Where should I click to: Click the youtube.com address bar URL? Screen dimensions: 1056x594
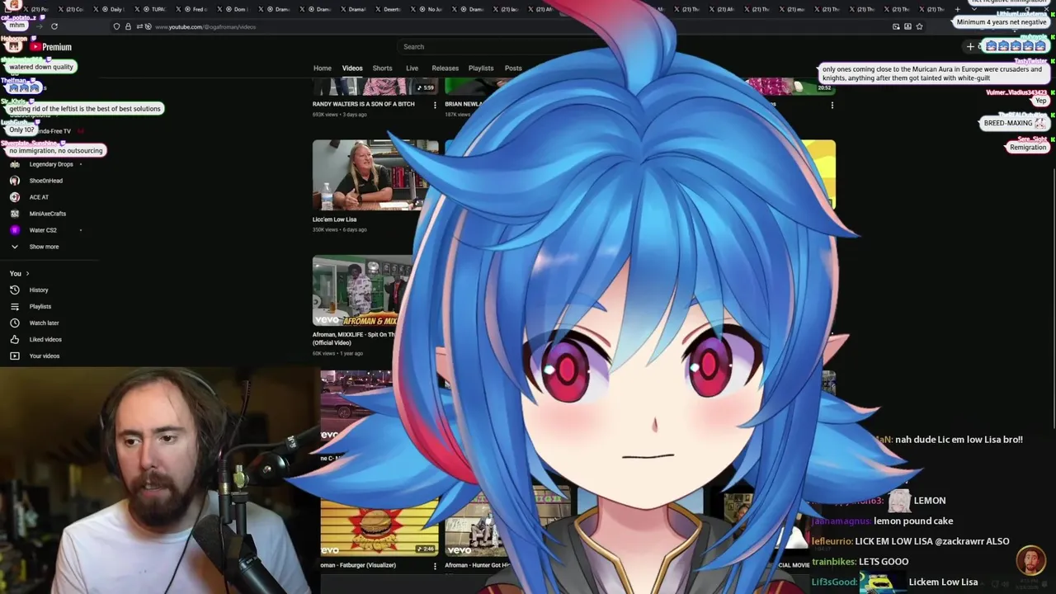tap(205, 26)
